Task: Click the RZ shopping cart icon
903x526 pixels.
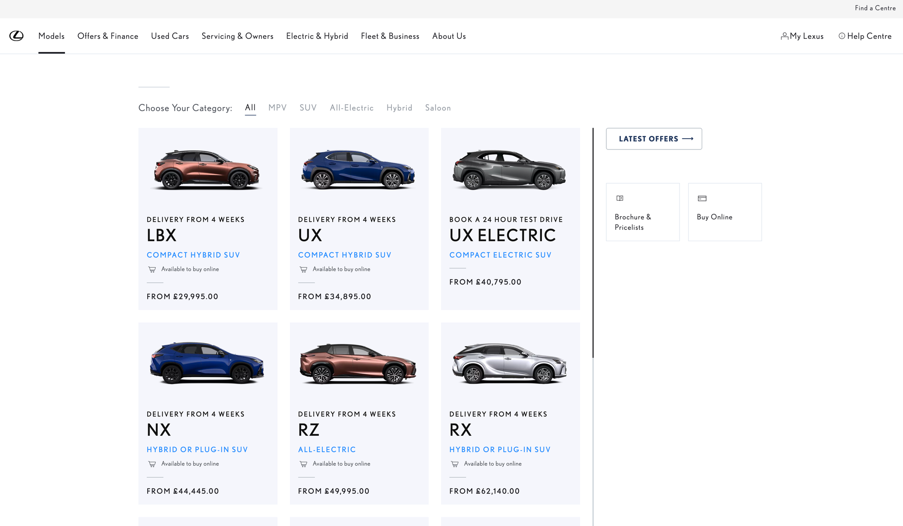Action: (x=303, y=464)
